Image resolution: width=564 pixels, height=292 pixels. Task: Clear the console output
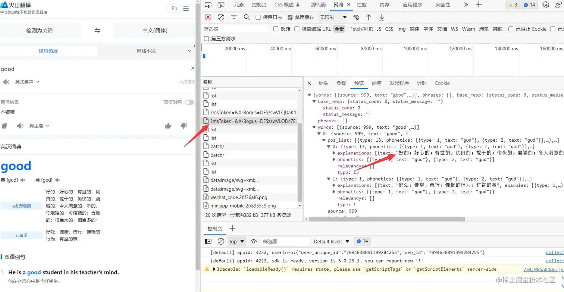point(221,241)
